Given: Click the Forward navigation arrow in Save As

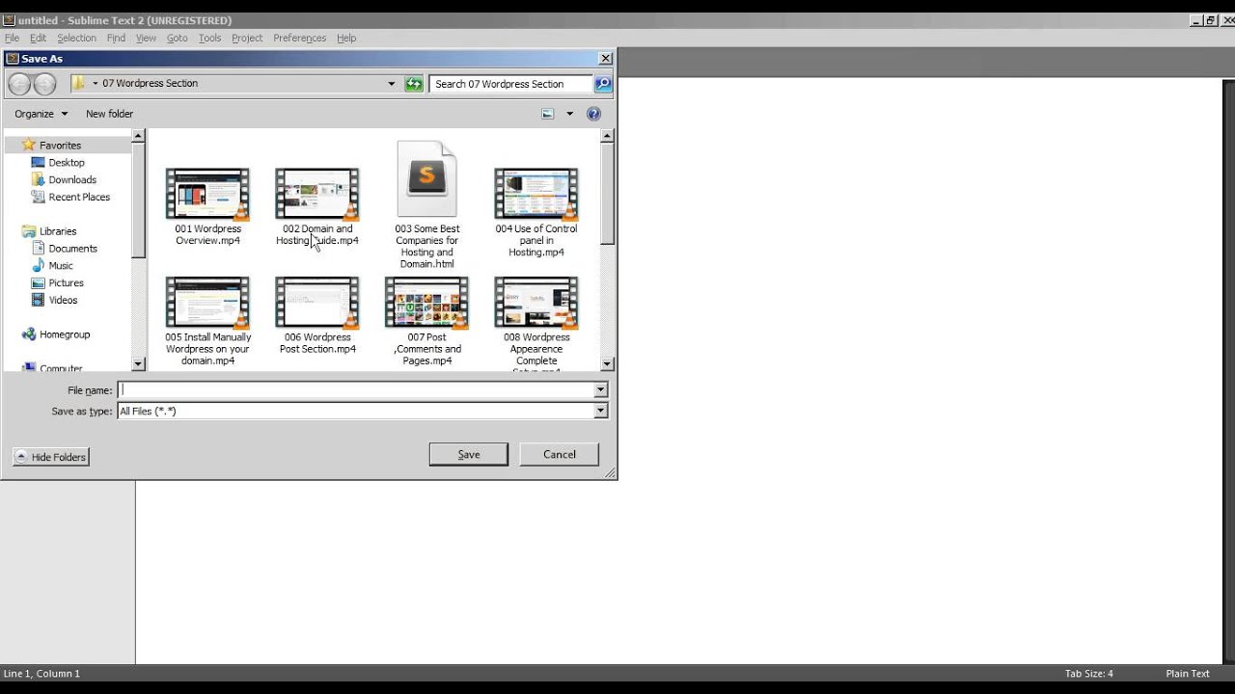Looking at the screenshot, I should click(x=44, y=84).
